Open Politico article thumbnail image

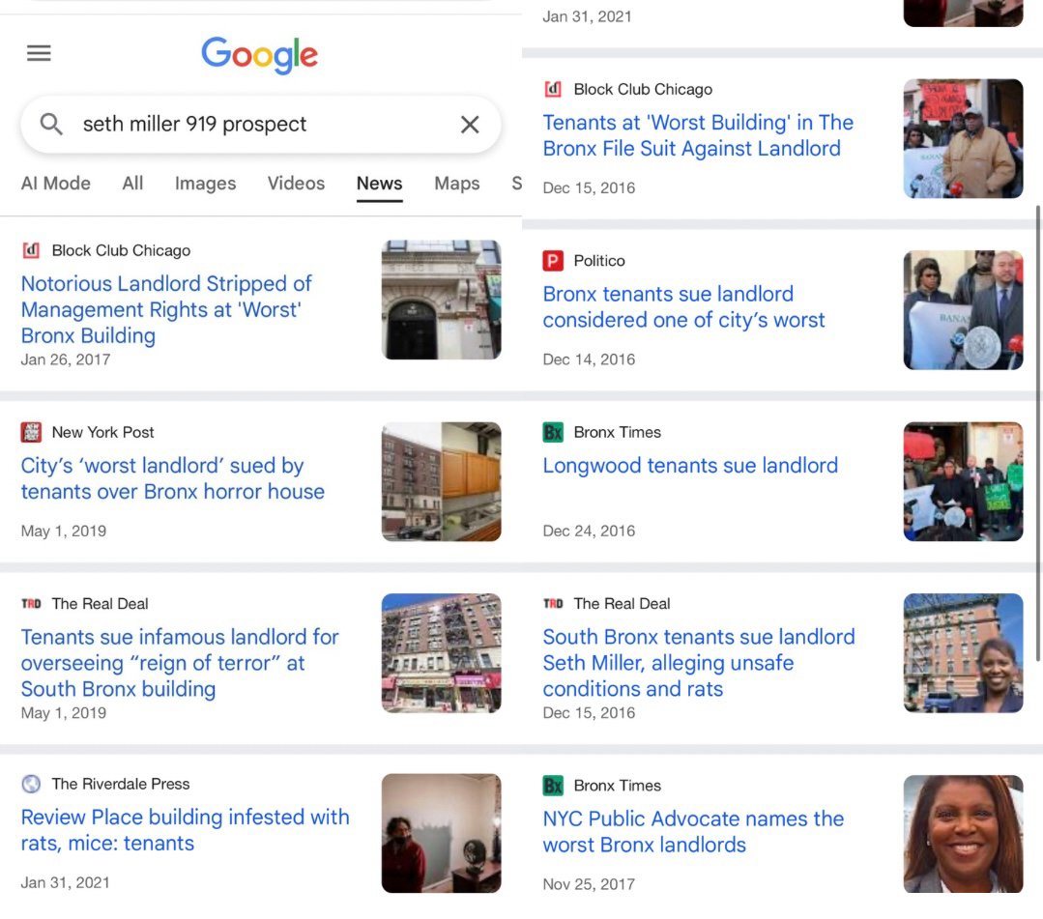[963, 310]
